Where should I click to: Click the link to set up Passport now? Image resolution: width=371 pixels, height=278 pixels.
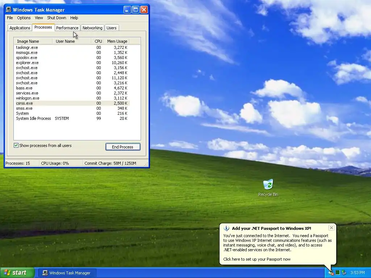tap(257, 259)
